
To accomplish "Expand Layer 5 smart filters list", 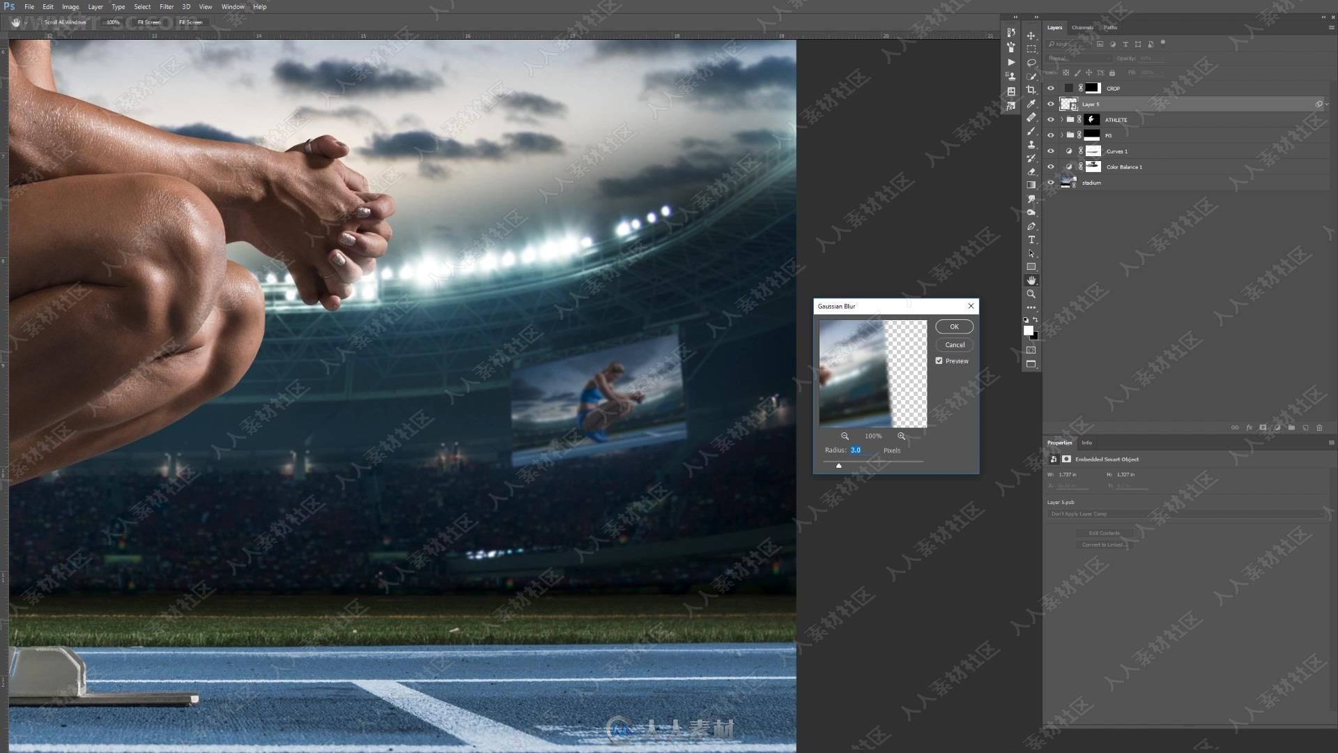I will coord(1327,104).
